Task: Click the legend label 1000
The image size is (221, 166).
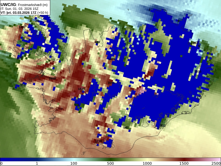Action: pyautogui.click(x=147, y=163)
